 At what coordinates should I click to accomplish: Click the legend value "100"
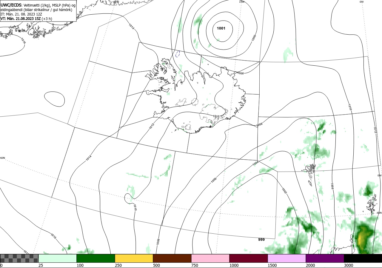(80, 265)
